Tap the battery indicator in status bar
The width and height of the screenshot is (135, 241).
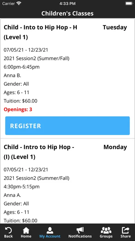[x=129, y=3]
